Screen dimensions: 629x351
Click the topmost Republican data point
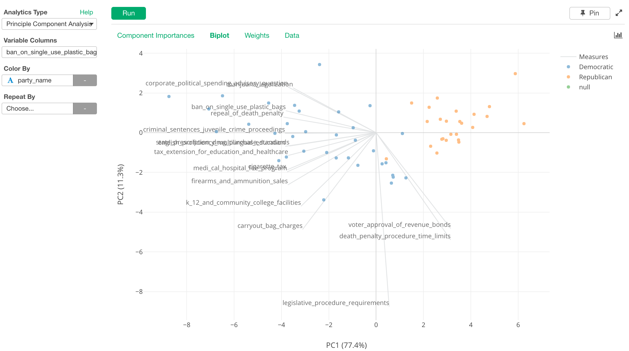(x=515, y=74)
